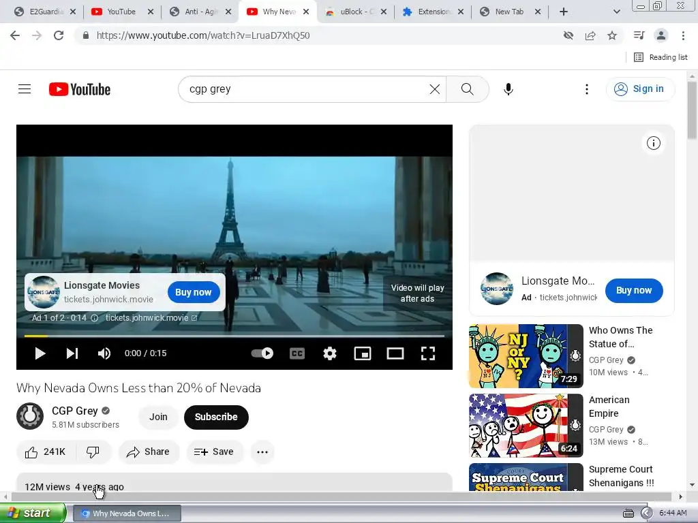This screenshot has height=523, width=698.
Task: Enable miniplayer mode
Action: pyautogui.click(x=363, y=353)
